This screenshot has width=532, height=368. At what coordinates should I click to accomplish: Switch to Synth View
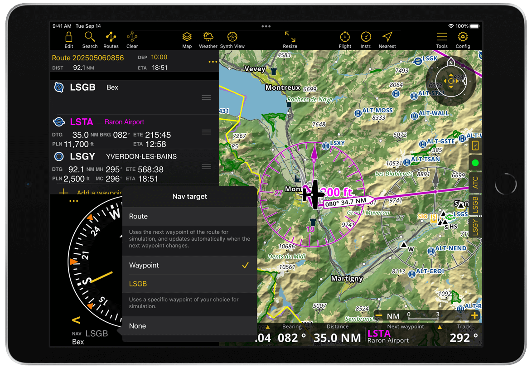tap(232, 37)
